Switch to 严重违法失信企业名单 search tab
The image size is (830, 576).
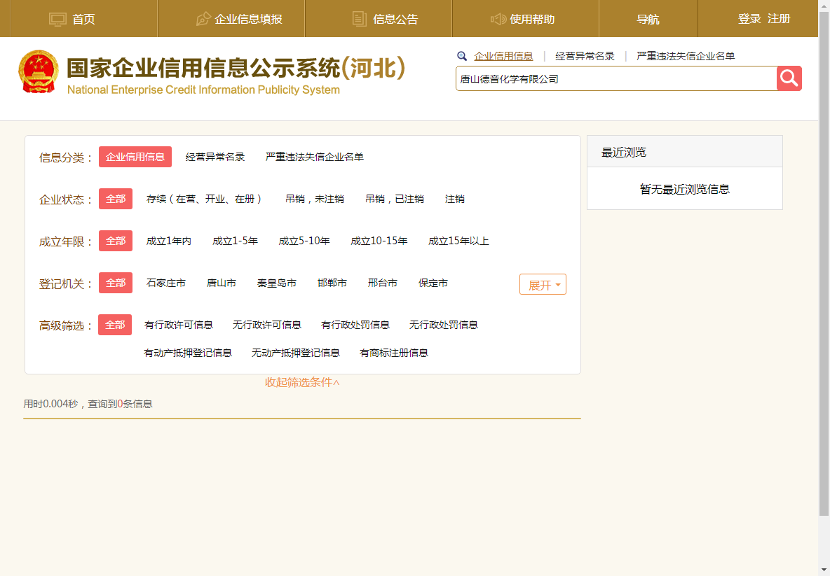(x=685, y=56)
